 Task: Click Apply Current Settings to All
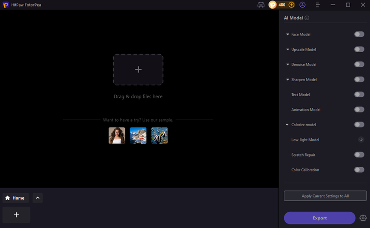[x=325, y=196]
